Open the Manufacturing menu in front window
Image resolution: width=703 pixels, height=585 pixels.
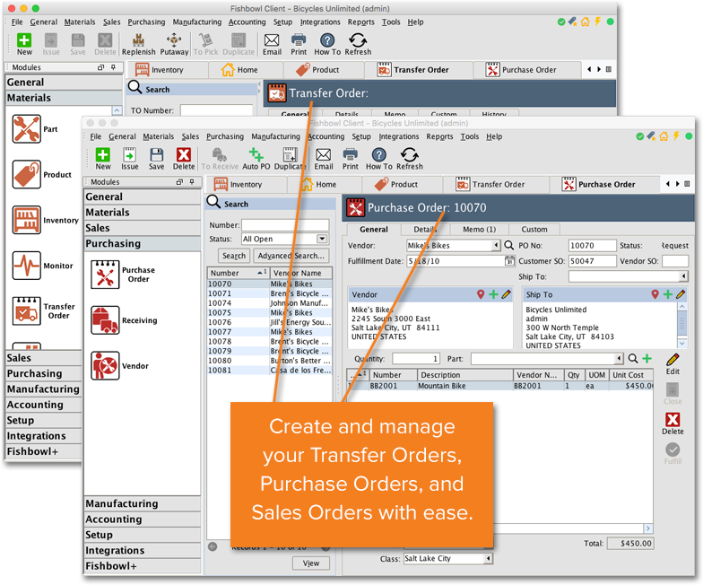(275, 137)
